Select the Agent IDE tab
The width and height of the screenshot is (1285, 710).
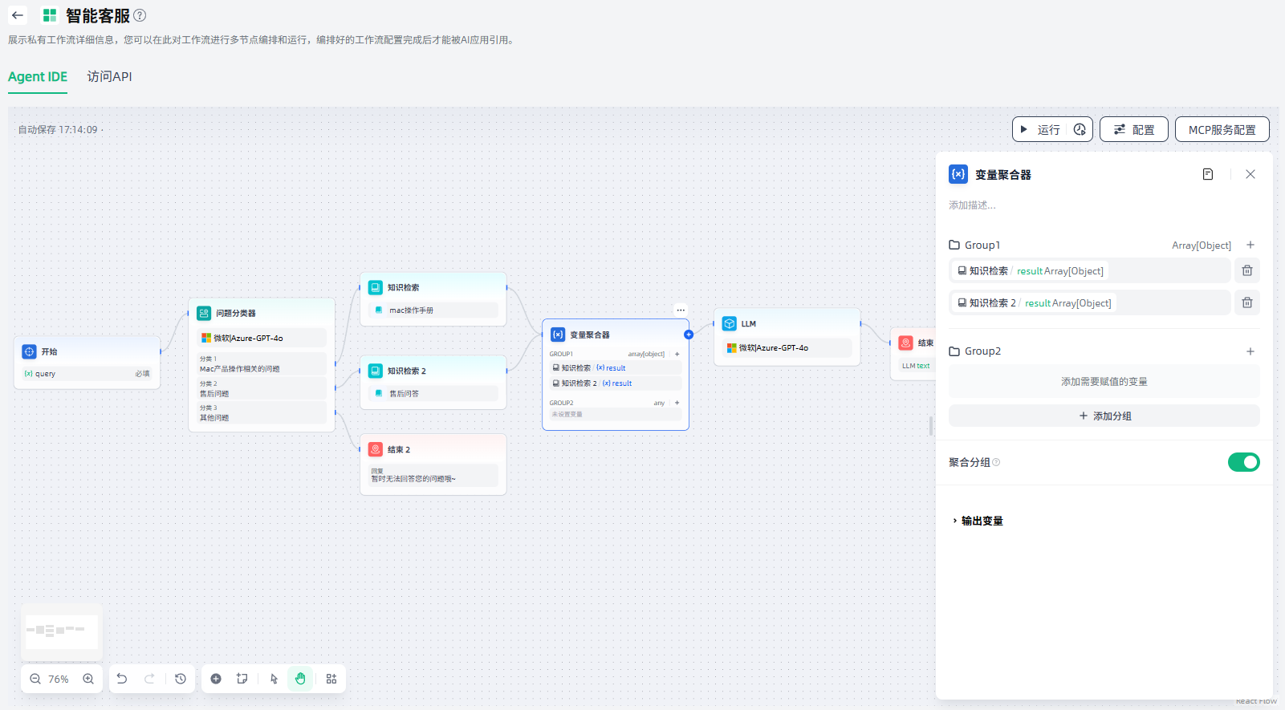[38, 76]
